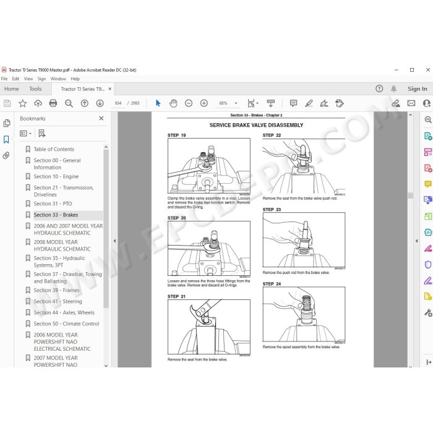Screen dimensions: 433x433
Task: Select the highlighter pen tool
Action: (x=309, y=103)
